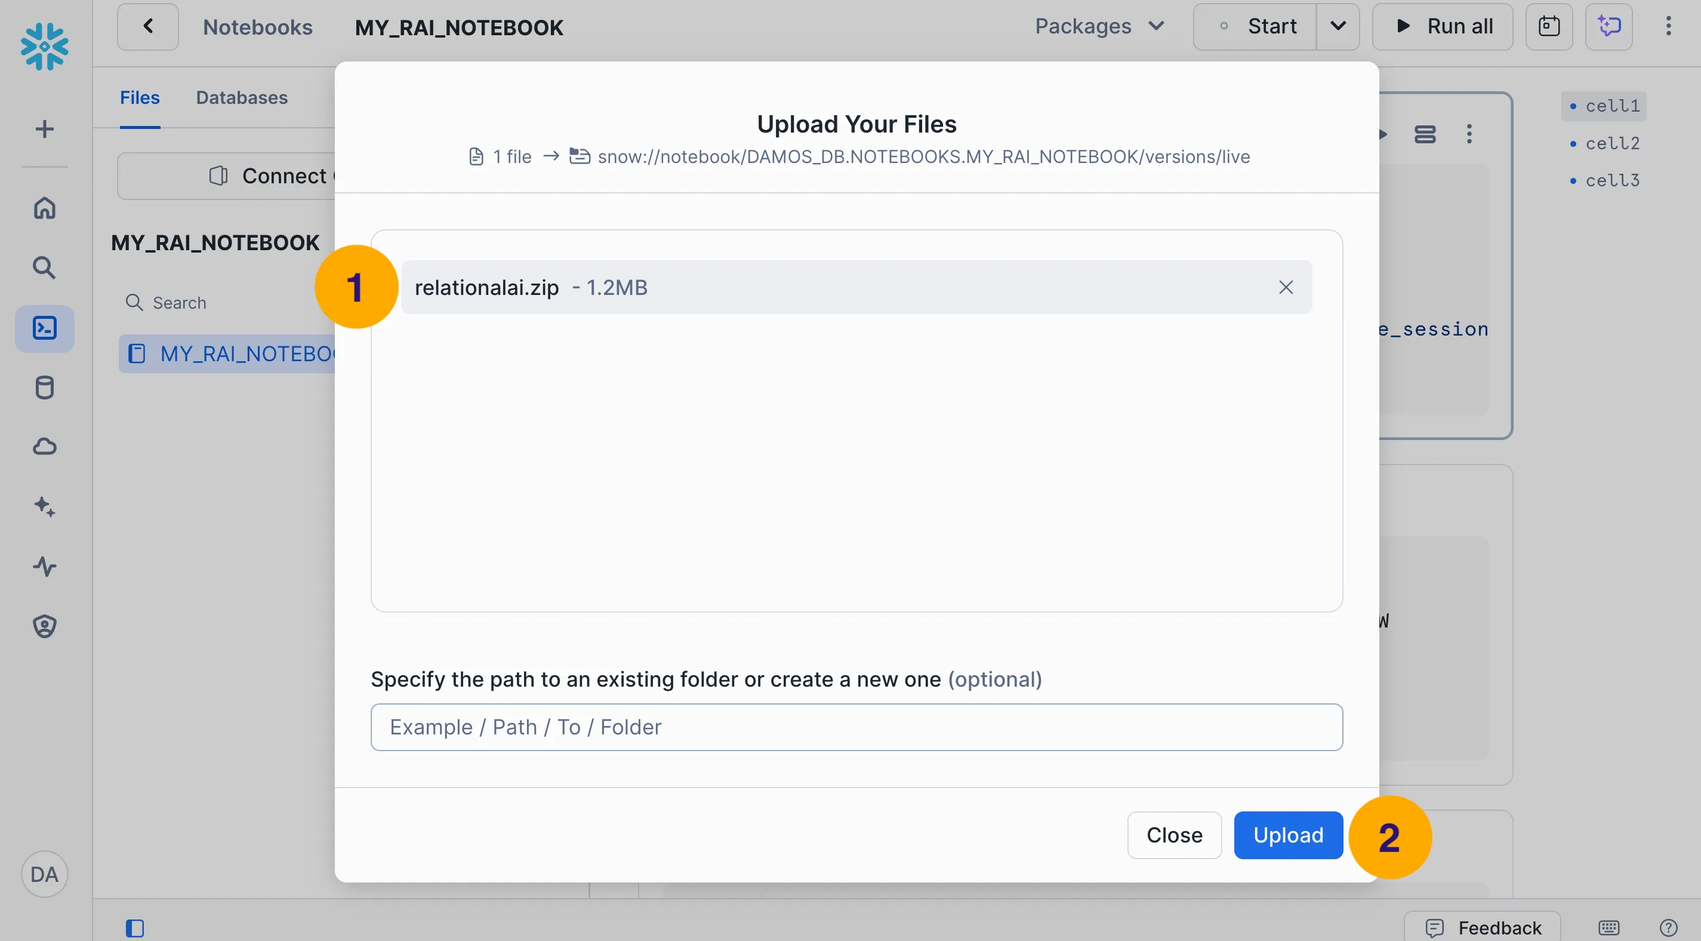Open the AI chat assistant icon
Viewport: 1701px width, 941px height.
click(1609, 26)
